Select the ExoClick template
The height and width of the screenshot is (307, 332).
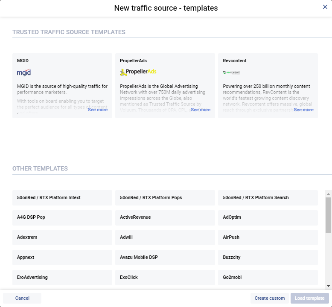click(x=165, y=278)
